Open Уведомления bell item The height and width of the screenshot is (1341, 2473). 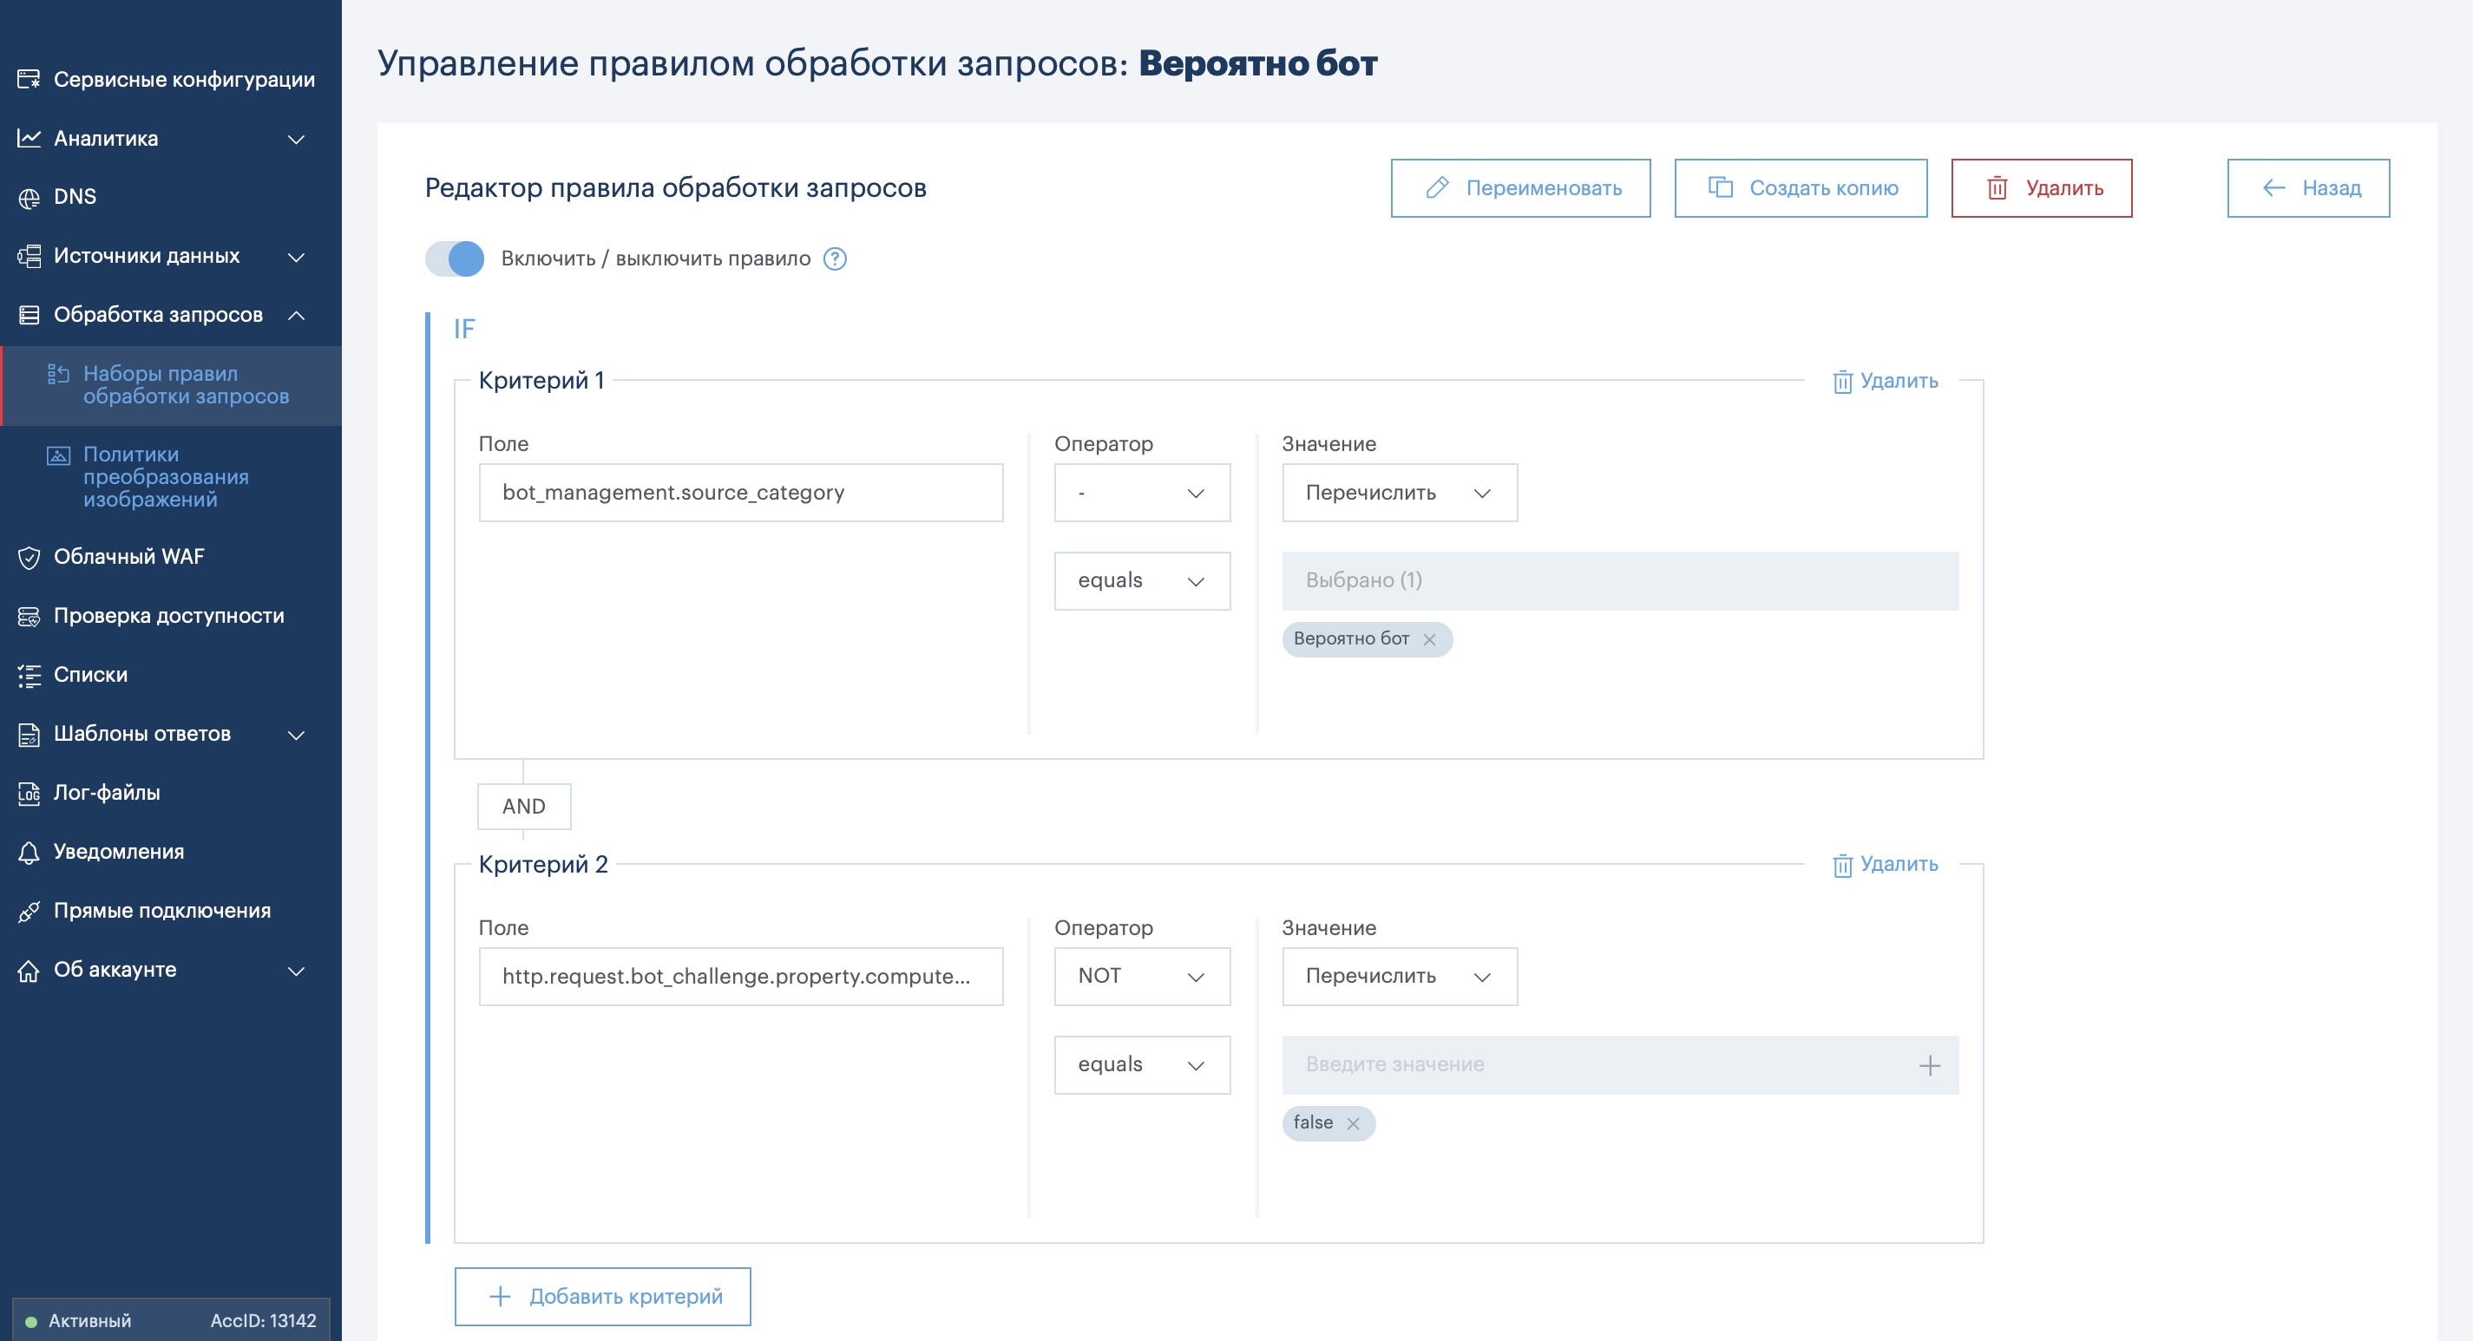118,852
